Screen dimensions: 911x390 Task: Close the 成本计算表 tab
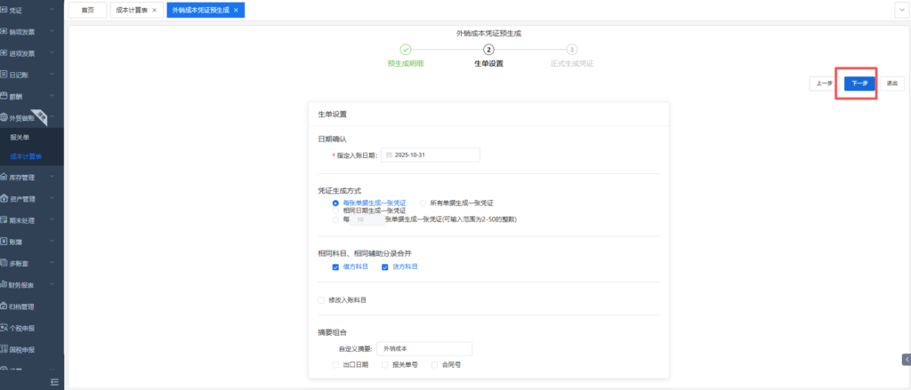click(x=154, y=10)
